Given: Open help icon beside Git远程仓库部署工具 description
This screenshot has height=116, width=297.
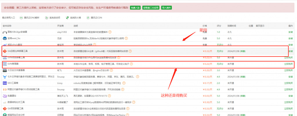Looking at the screenshot, I should click(x=130, y=51).
